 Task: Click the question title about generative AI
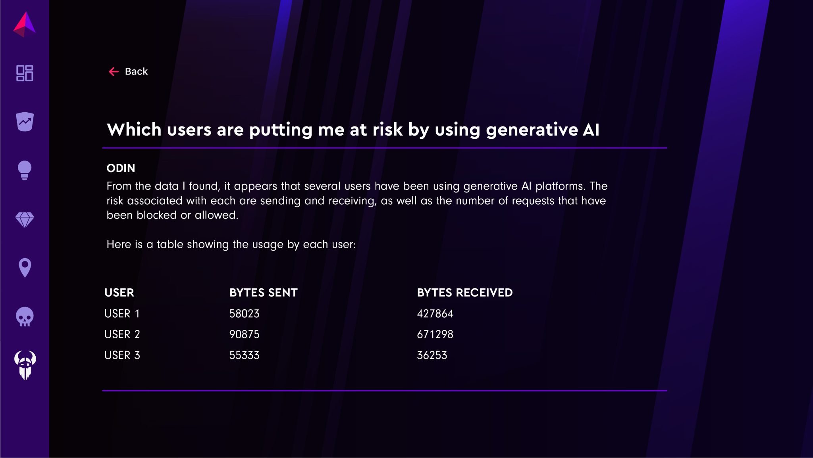pos(353,130)
